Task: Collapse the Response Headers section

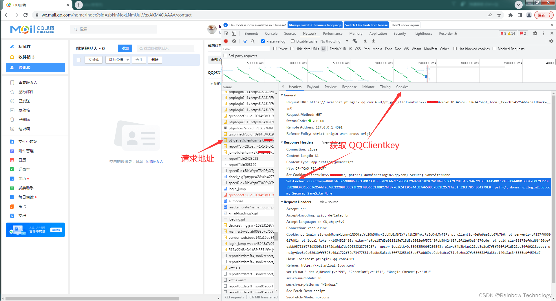Action: [283, 142]
